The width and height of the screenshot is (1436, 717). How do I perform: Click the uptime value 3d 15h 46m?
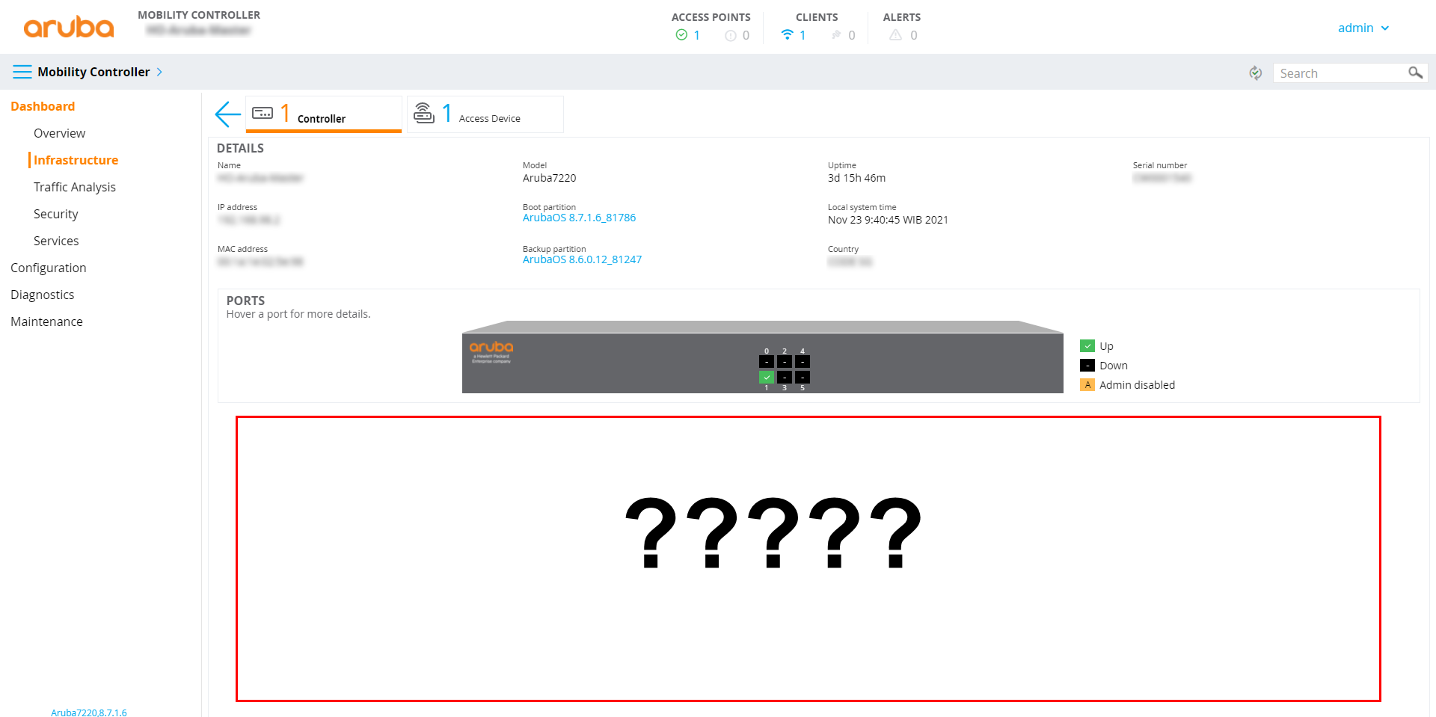(x=856, y=178)
